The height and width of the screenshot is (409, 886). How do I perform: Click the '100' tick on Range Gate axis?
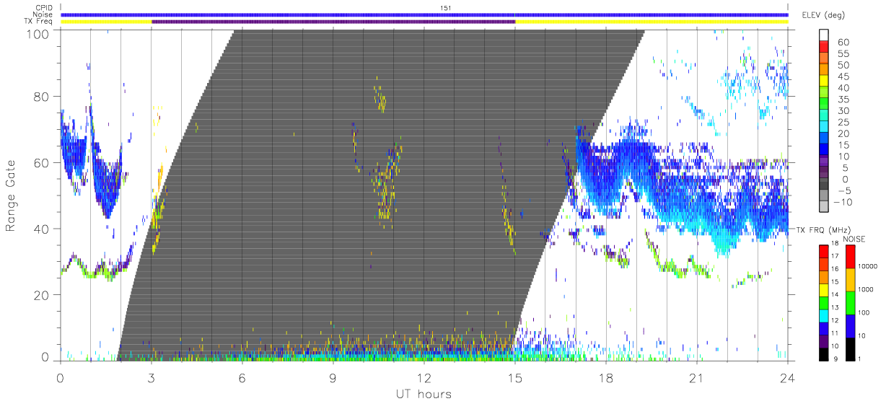coord(38,34)
